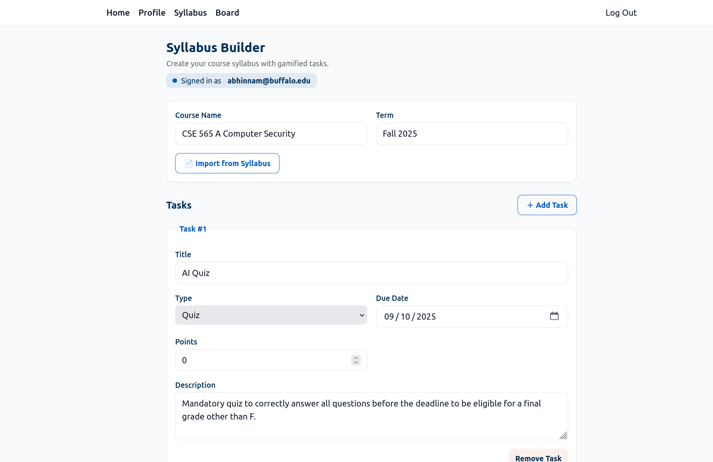Viewport: 713px width, 462px height.
Task: Click the Title field containing AI Quiz
Action: [371, 273]
